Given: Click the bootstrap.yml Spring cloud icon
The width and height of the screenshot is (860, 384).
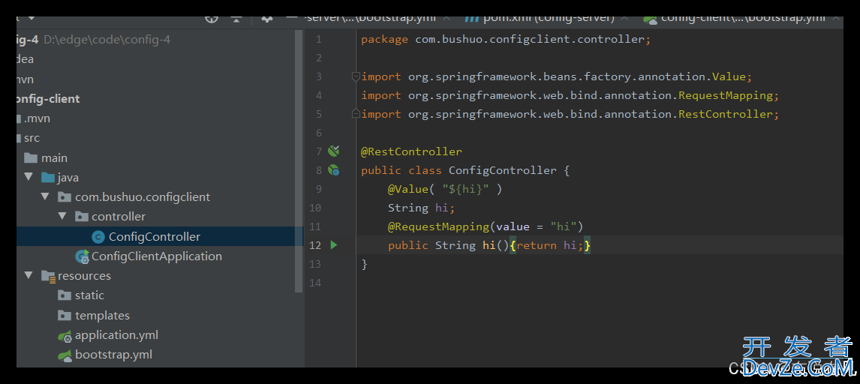Looking at the screenshot, I should click(x=65, y=355).
